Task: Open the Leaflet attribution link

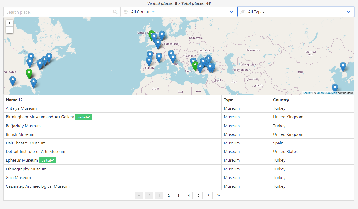Action: (307, 93)
